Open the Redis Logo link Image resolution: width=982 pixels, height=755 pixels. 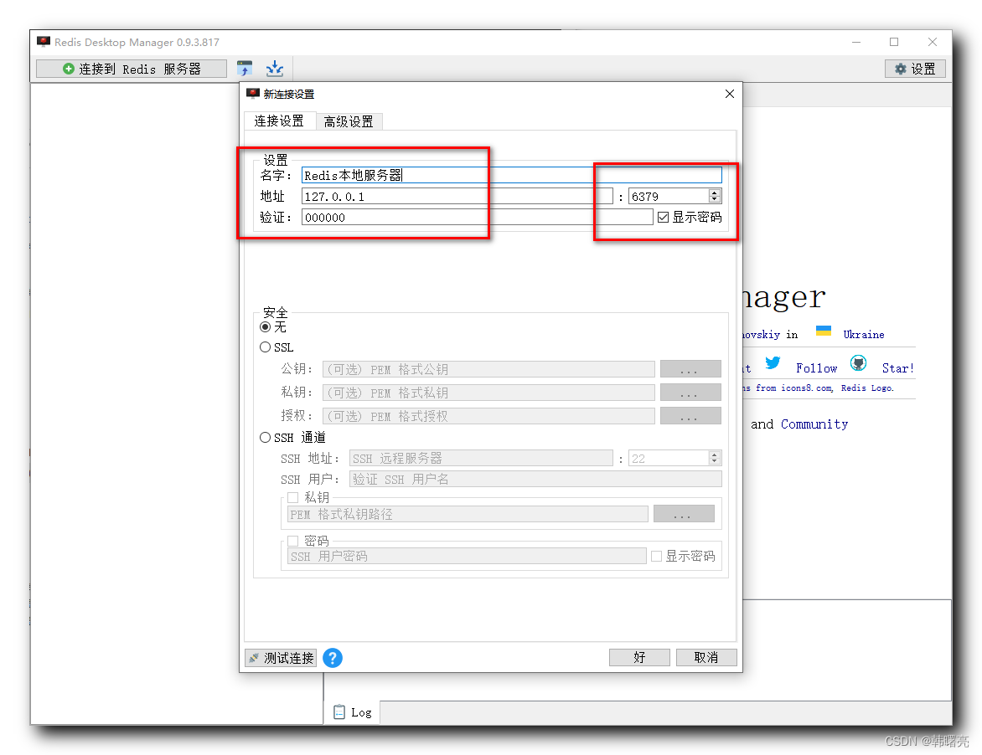tap(866, 388)
